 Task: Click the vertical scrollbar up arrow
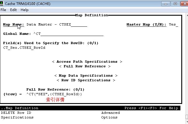187,15
